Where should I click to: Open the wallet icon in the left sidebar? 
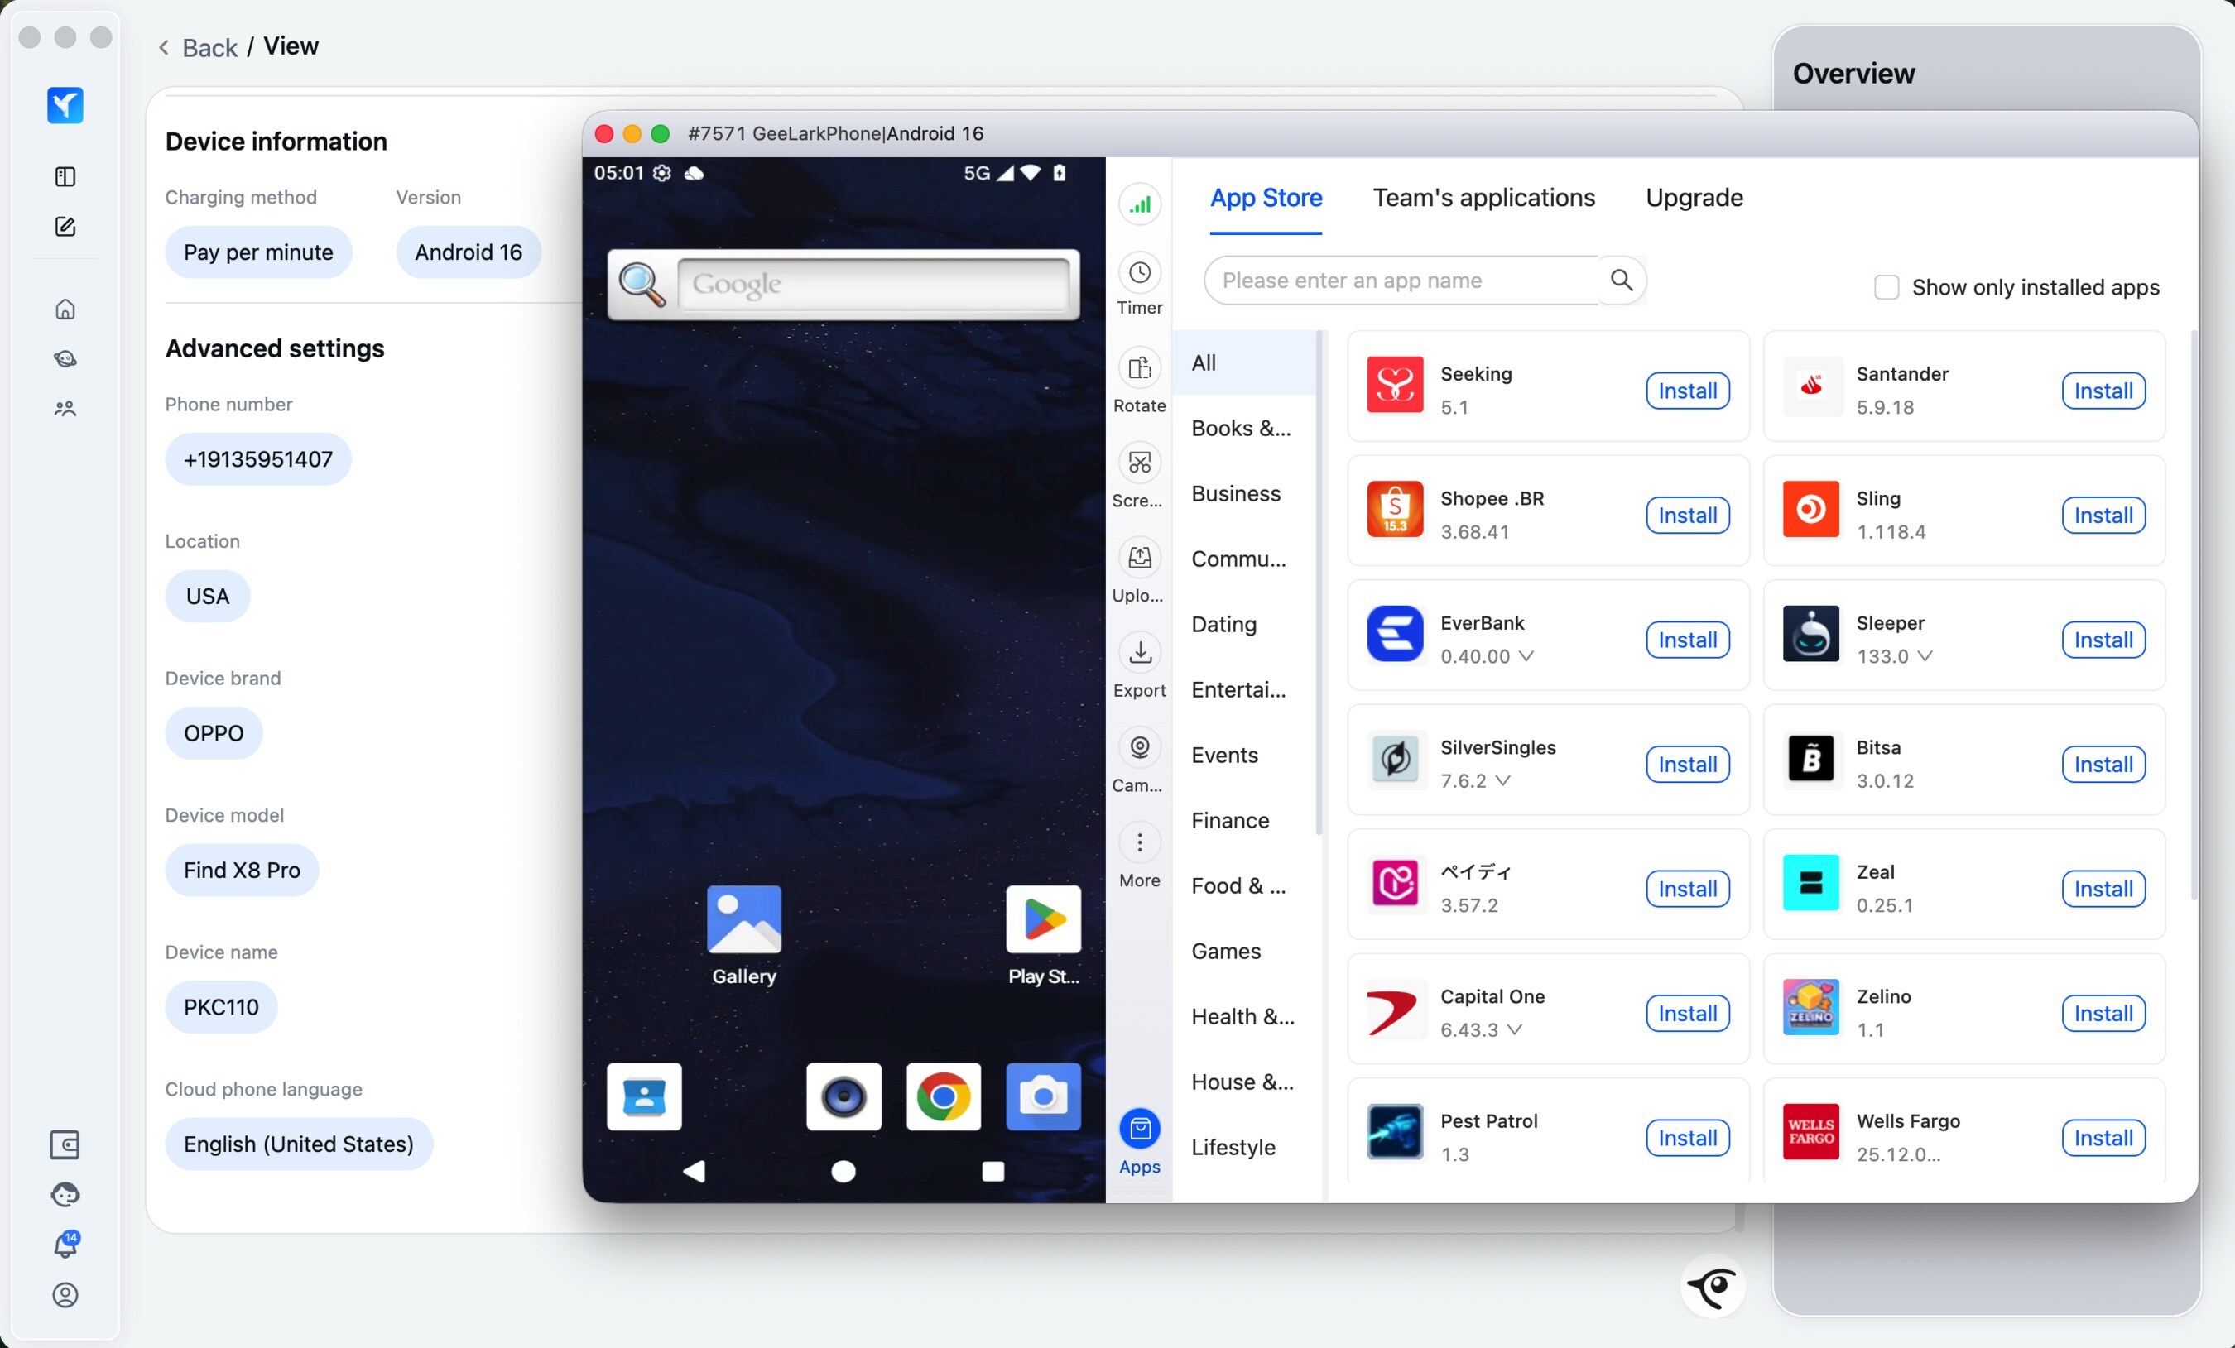[65, 1144]
